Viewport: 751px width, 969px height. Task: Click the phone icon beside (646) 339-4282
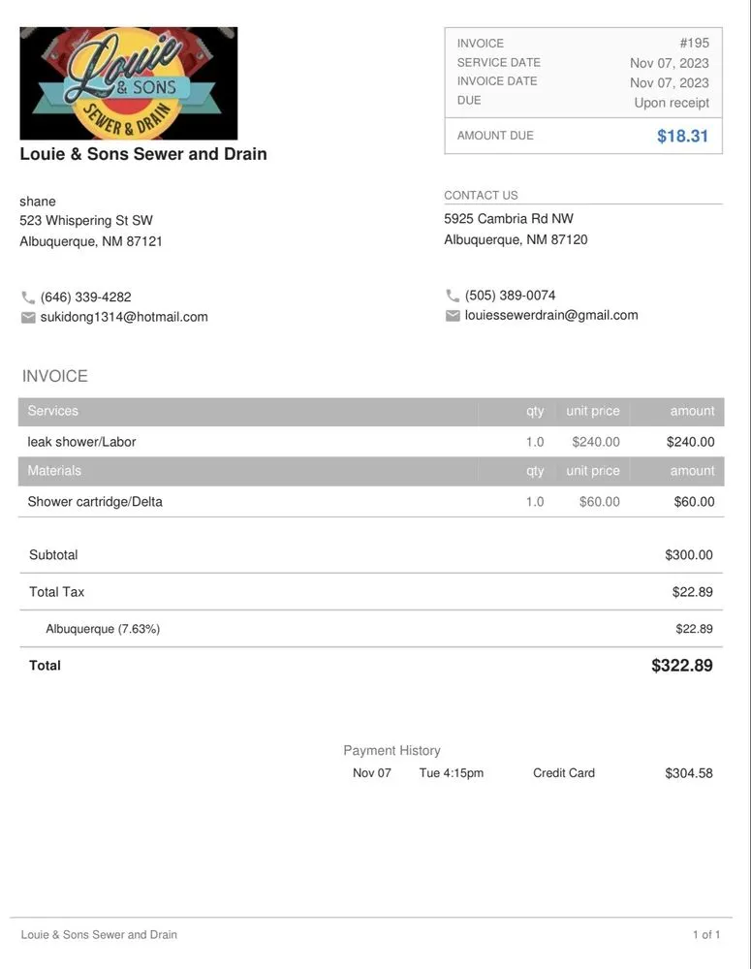click(28, 297)
